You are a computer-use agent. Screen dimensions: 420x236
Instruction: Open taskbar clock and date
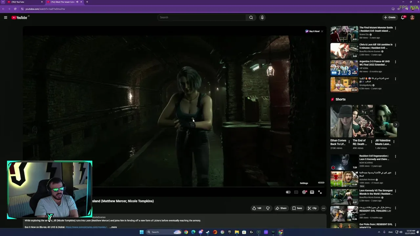pos(410,232)
